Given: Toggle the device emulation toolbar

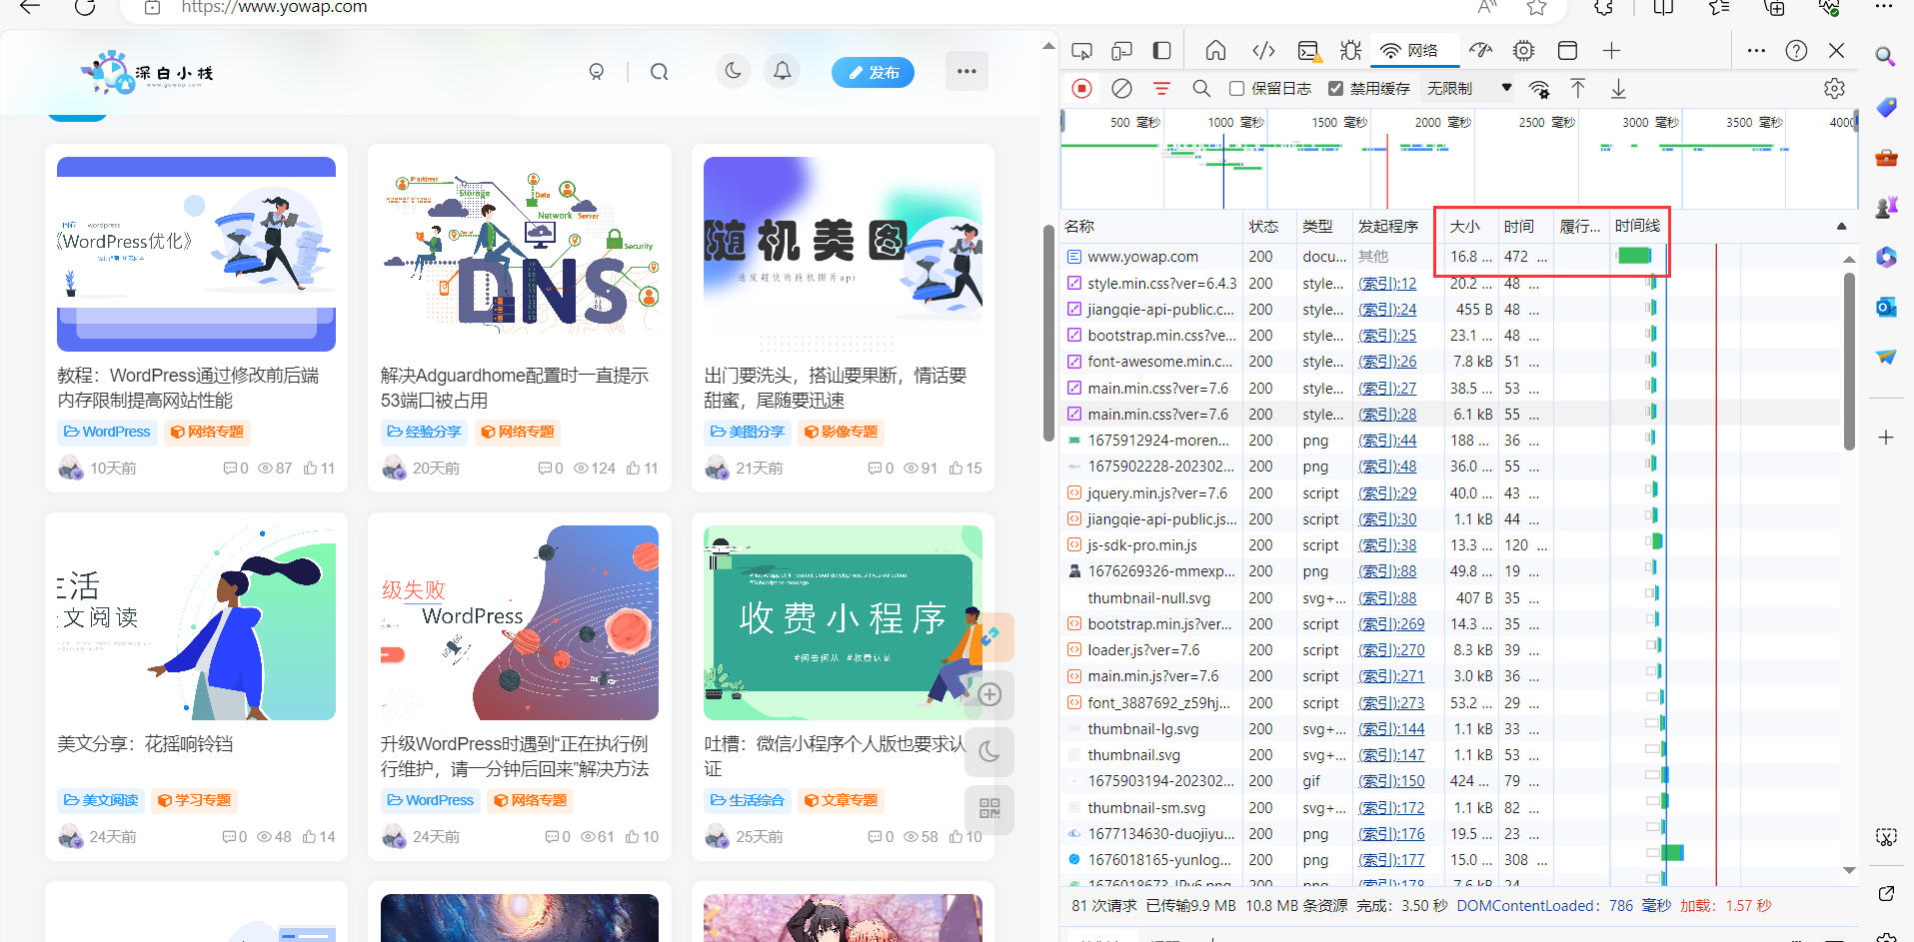Looking at the screenshot, I should click(x=1121, y=50).
